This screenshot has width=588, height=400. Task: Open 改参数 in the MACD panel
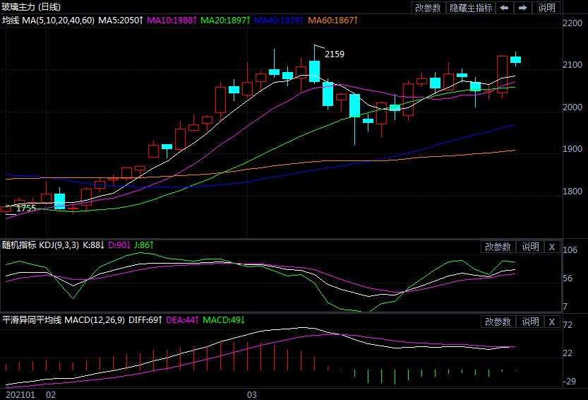click(498, 322)
